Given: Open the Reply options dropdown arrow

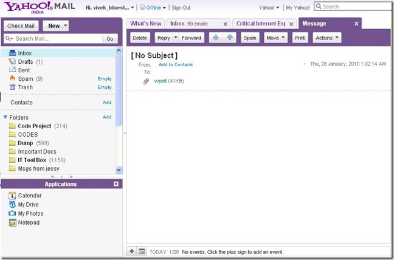Looking at the screenshot, I should [176, 38].
